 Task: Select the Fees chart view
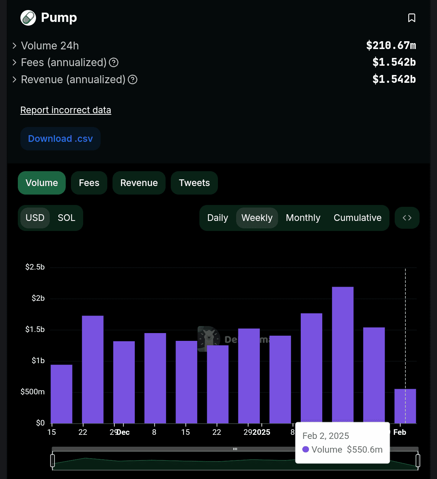(x=89, y=183)
